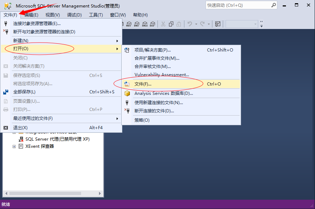Choose 断开连接的文件(D)...

point(181,111)
